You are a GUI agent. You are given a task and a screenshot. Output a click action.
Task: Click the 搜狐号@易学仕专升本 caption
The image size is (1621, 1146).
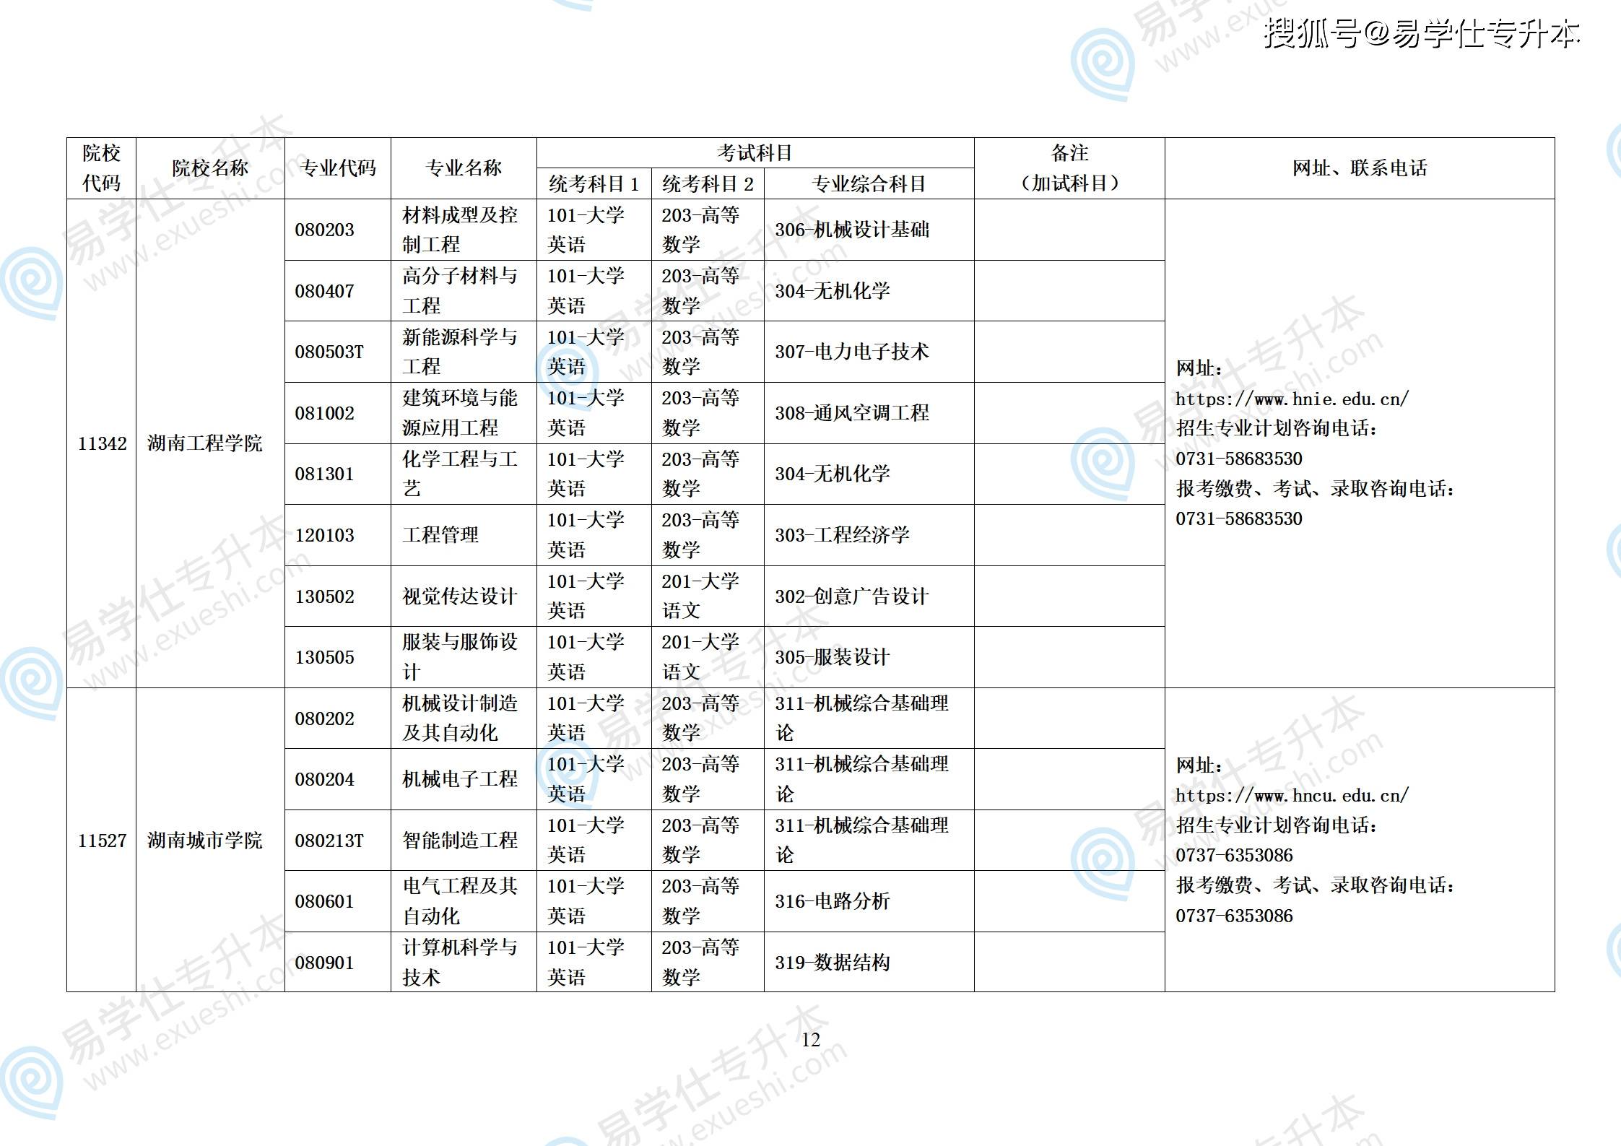point(1422,33)
